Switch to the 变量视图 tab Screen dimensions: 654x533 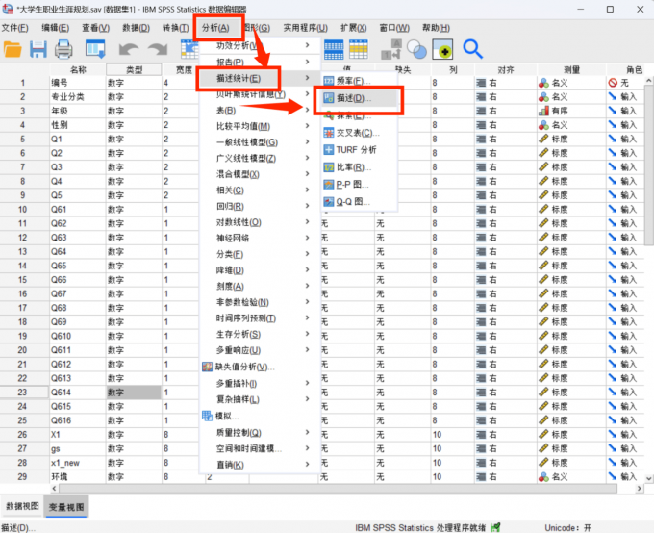66,506
